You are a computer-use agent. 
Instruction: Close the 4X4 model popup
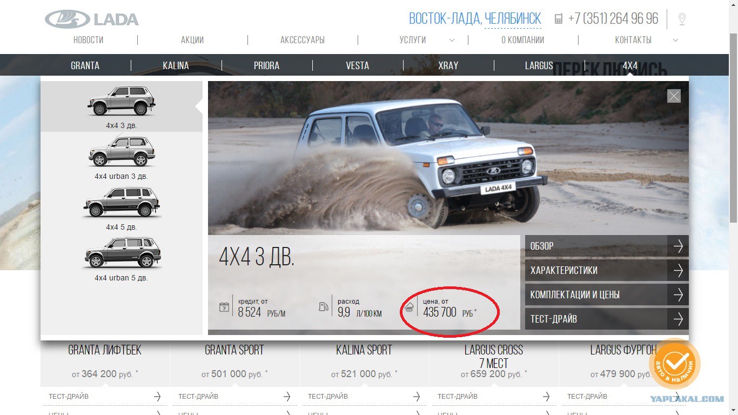(x=674, y=96)
